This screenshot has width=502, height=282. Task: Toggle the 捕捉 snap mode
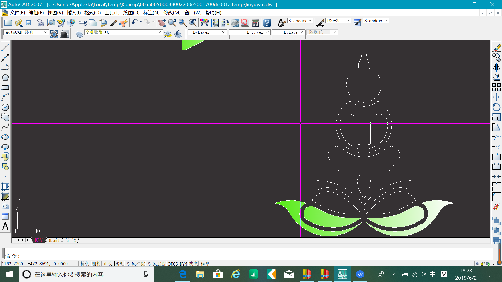click(x=85, y=264)
